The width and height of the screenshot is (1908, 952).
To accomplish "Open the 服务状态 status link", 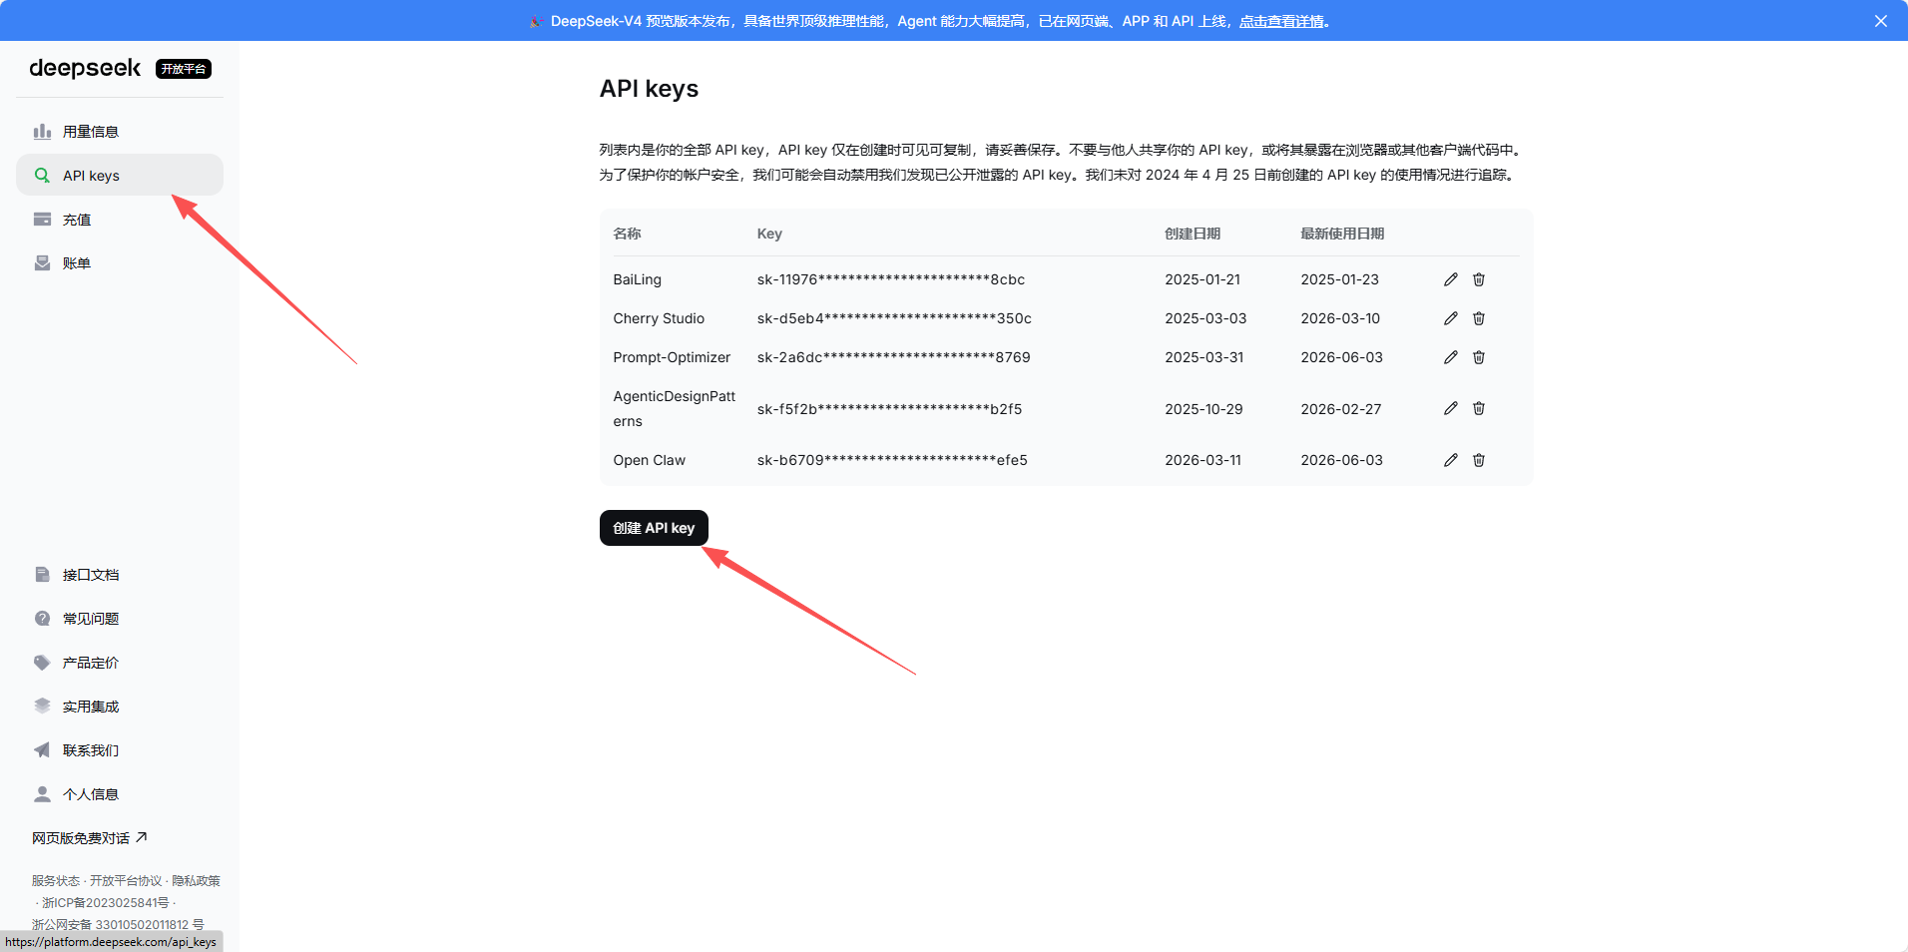I will coord(56,881).
